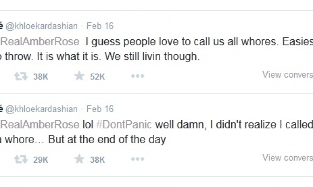Open the Feb 16 timestamp on the "We still livin" tweet
Image resolution: width=313 pixels, height=187 pixels.
[100, 26]
